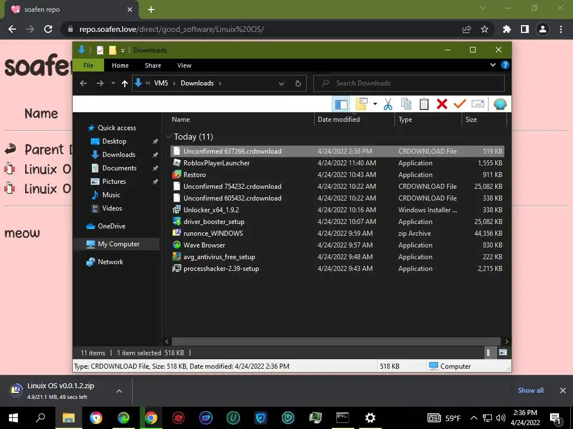
Task: Click the Explorer help question mark icon
Action: point(505,65)
